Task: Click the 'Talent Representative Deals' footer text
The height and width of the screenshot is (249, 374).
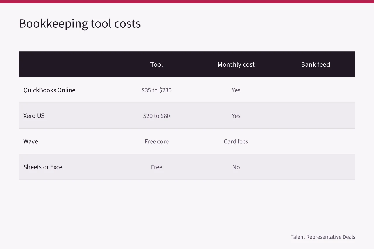Action: tap(323, 237)
